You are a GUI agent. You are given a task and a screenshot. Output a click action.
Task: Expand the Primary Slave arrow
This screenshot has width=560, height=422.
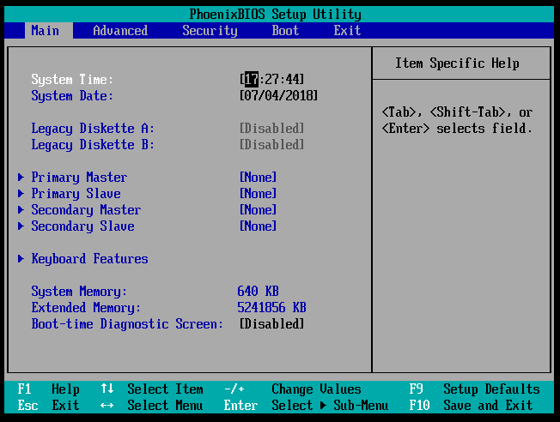[21, 193]
